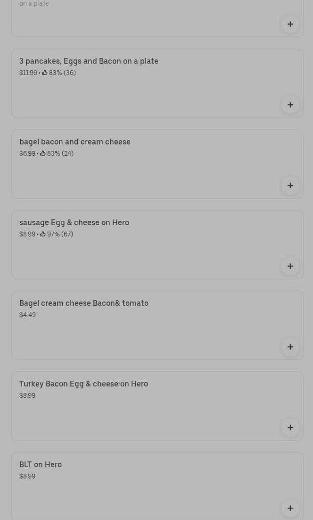Image resolution: width=313 pixels, height=520 pixels.
Task: Select bagel bacon and cream cheese title
Action: pos(75,142)
